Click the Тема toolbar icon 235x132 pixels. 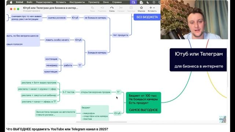[x=93, y=9]
